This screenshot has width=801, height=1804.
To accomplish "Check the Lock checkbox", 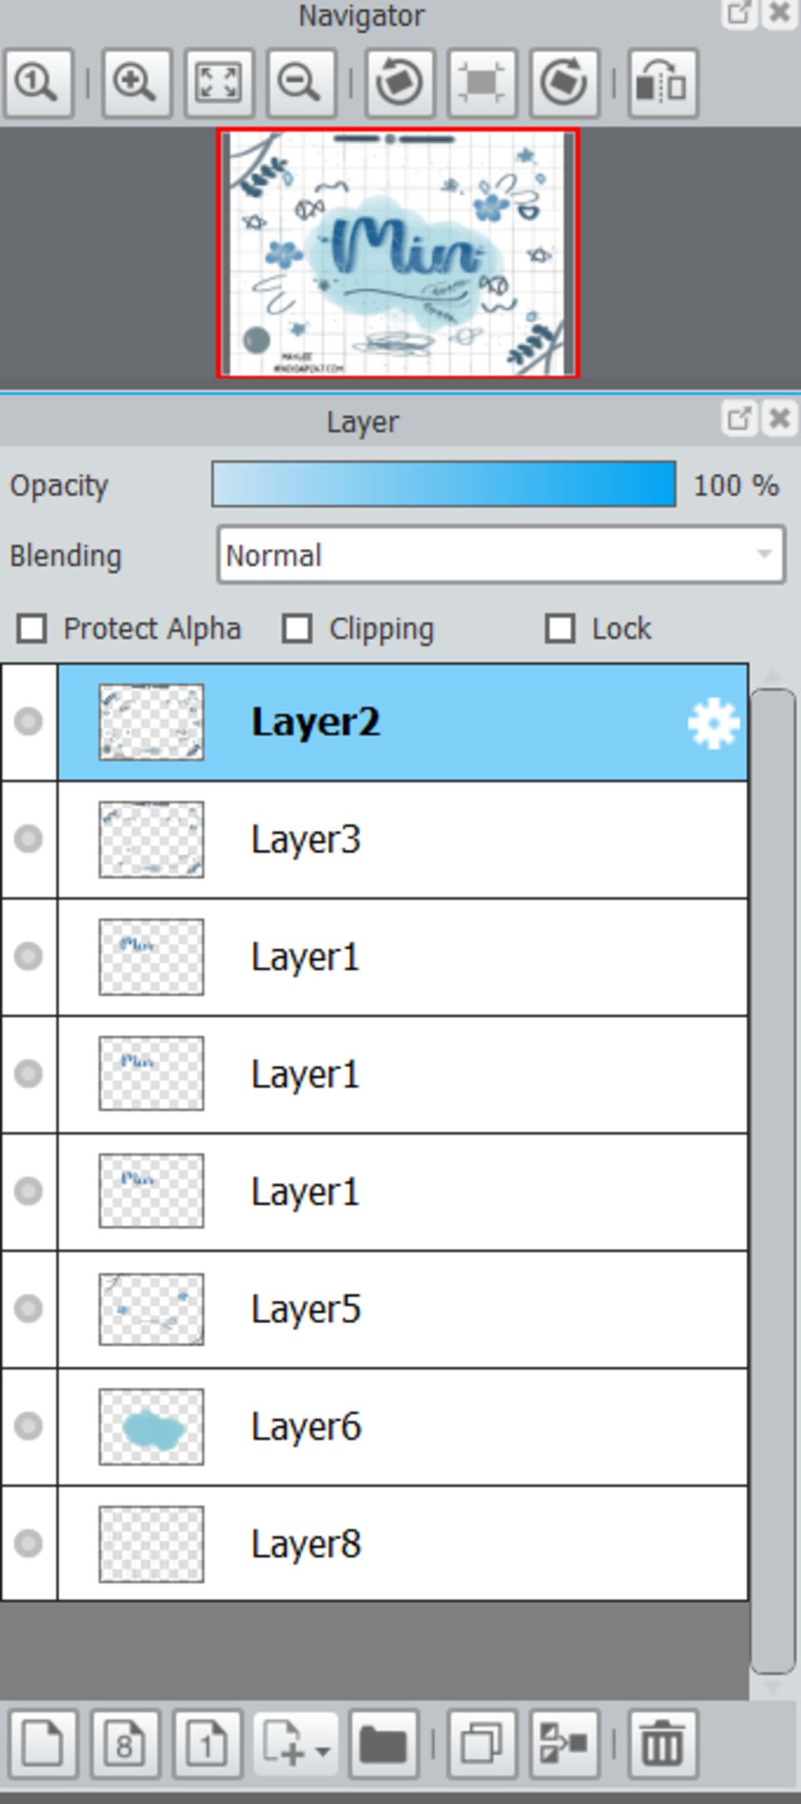I will point(560,628).
